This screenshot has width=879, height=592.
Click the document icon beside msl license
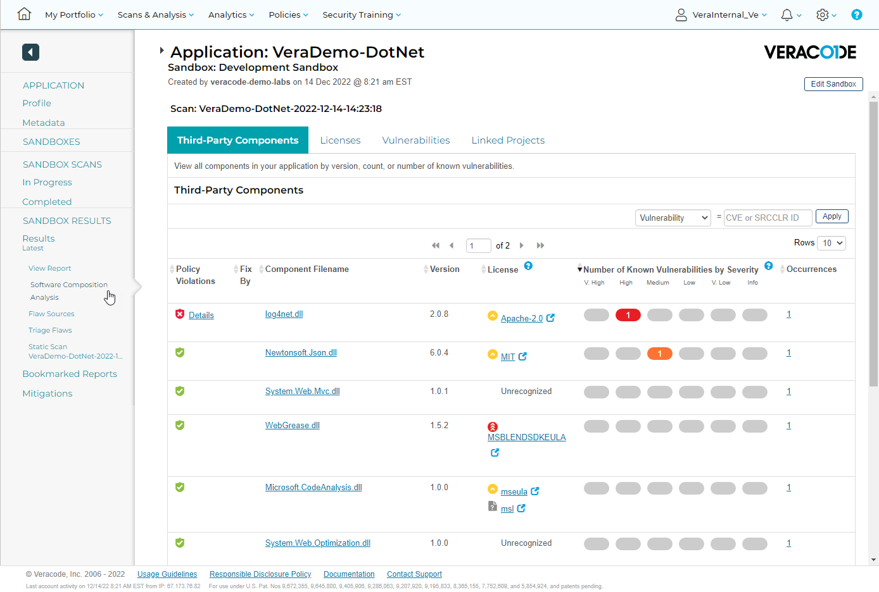(493, 506)
